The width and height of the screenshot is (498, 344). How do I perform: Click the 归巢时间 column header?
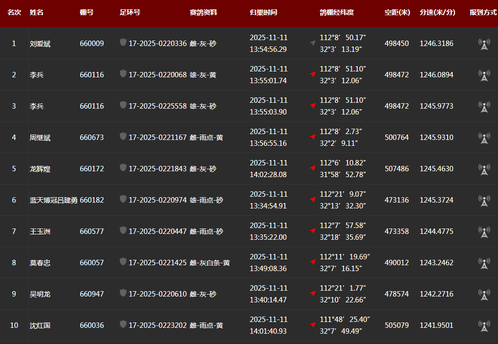(263, 12)
